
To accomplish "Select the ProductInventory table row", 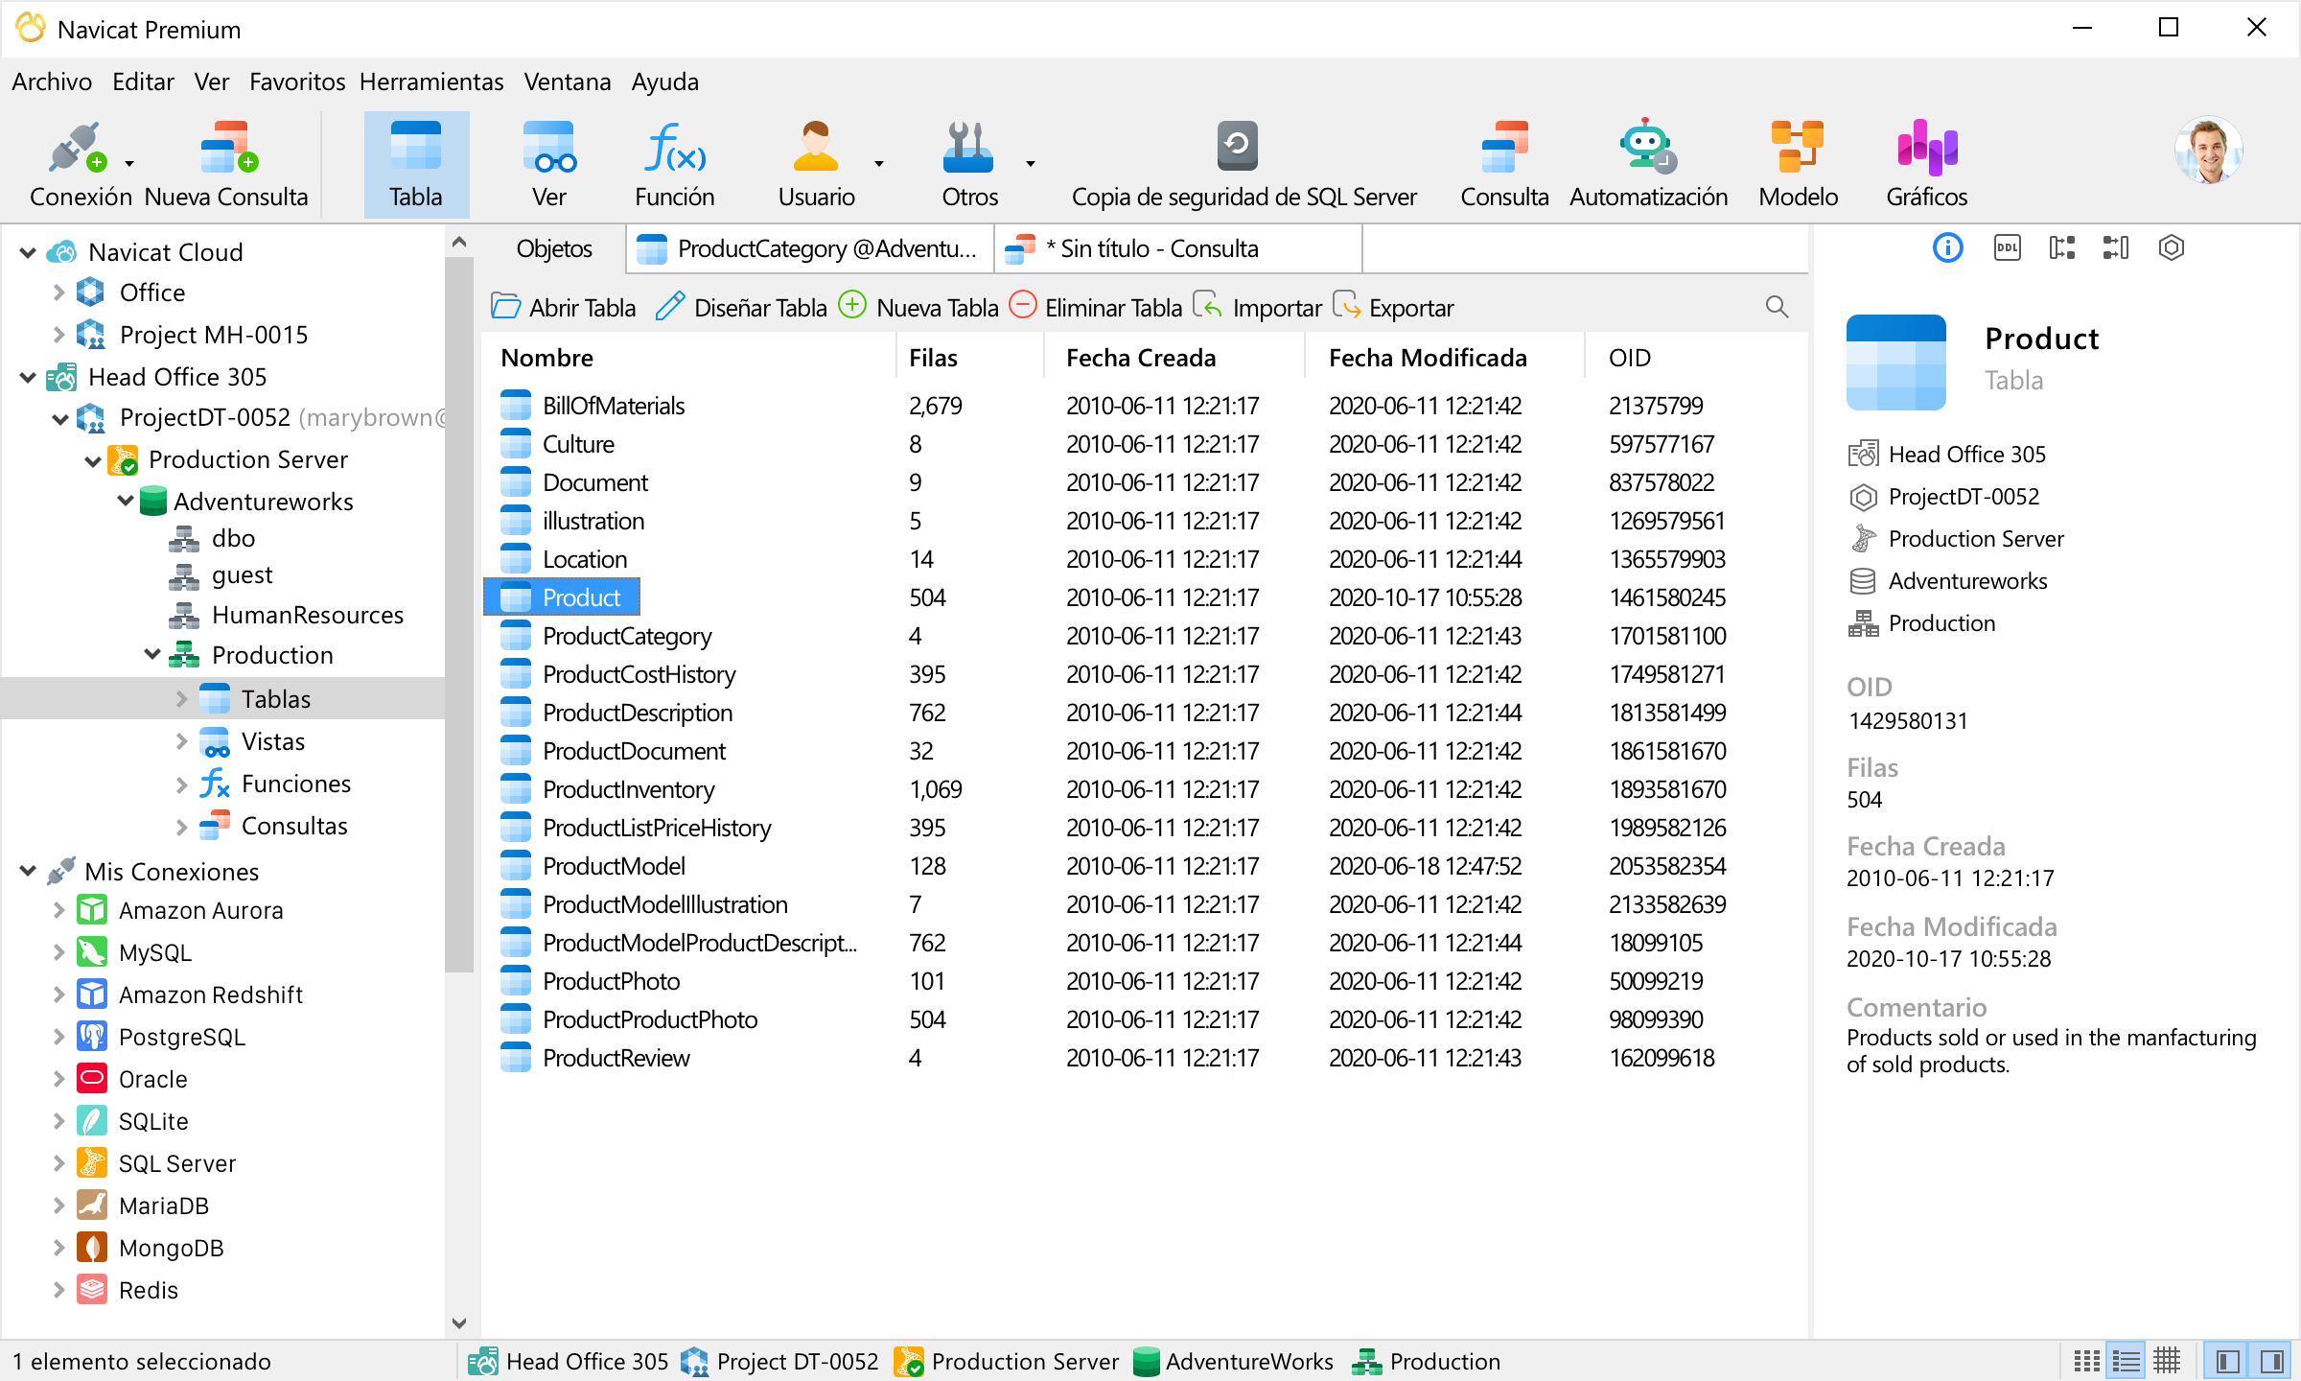I will tap(628, 789).
